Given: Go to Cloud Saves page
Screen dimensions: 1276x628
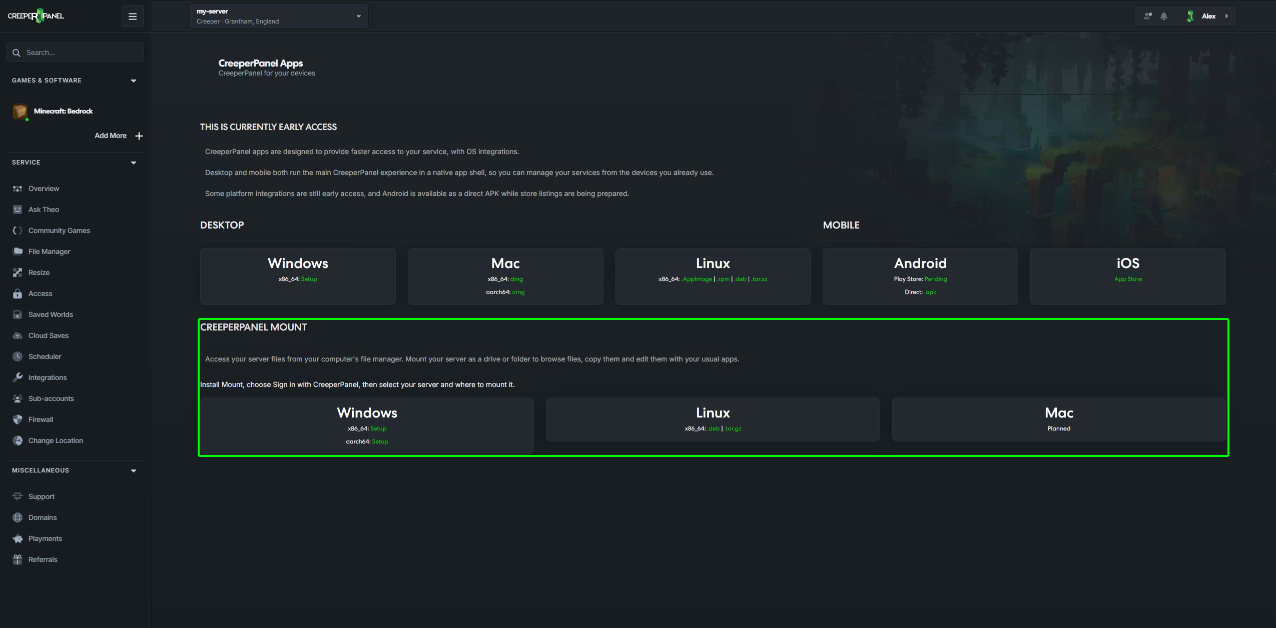Looking at the screenshot, I should pyautogui.click(x=49, y=335).
